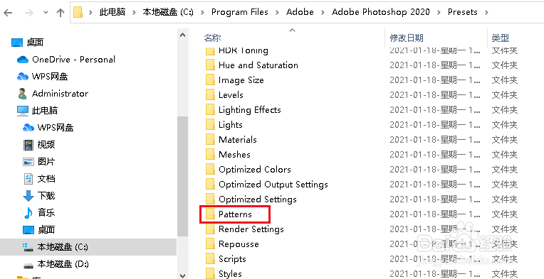The image size is (544, 279).
Task: Sort by the Name (名称) column header
Action: (212, 38)
